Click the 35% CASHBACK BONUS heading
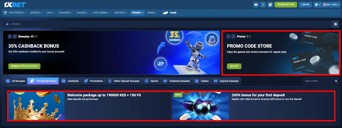Viewport: 342px width, 128px height. click(x=34, y=46)
